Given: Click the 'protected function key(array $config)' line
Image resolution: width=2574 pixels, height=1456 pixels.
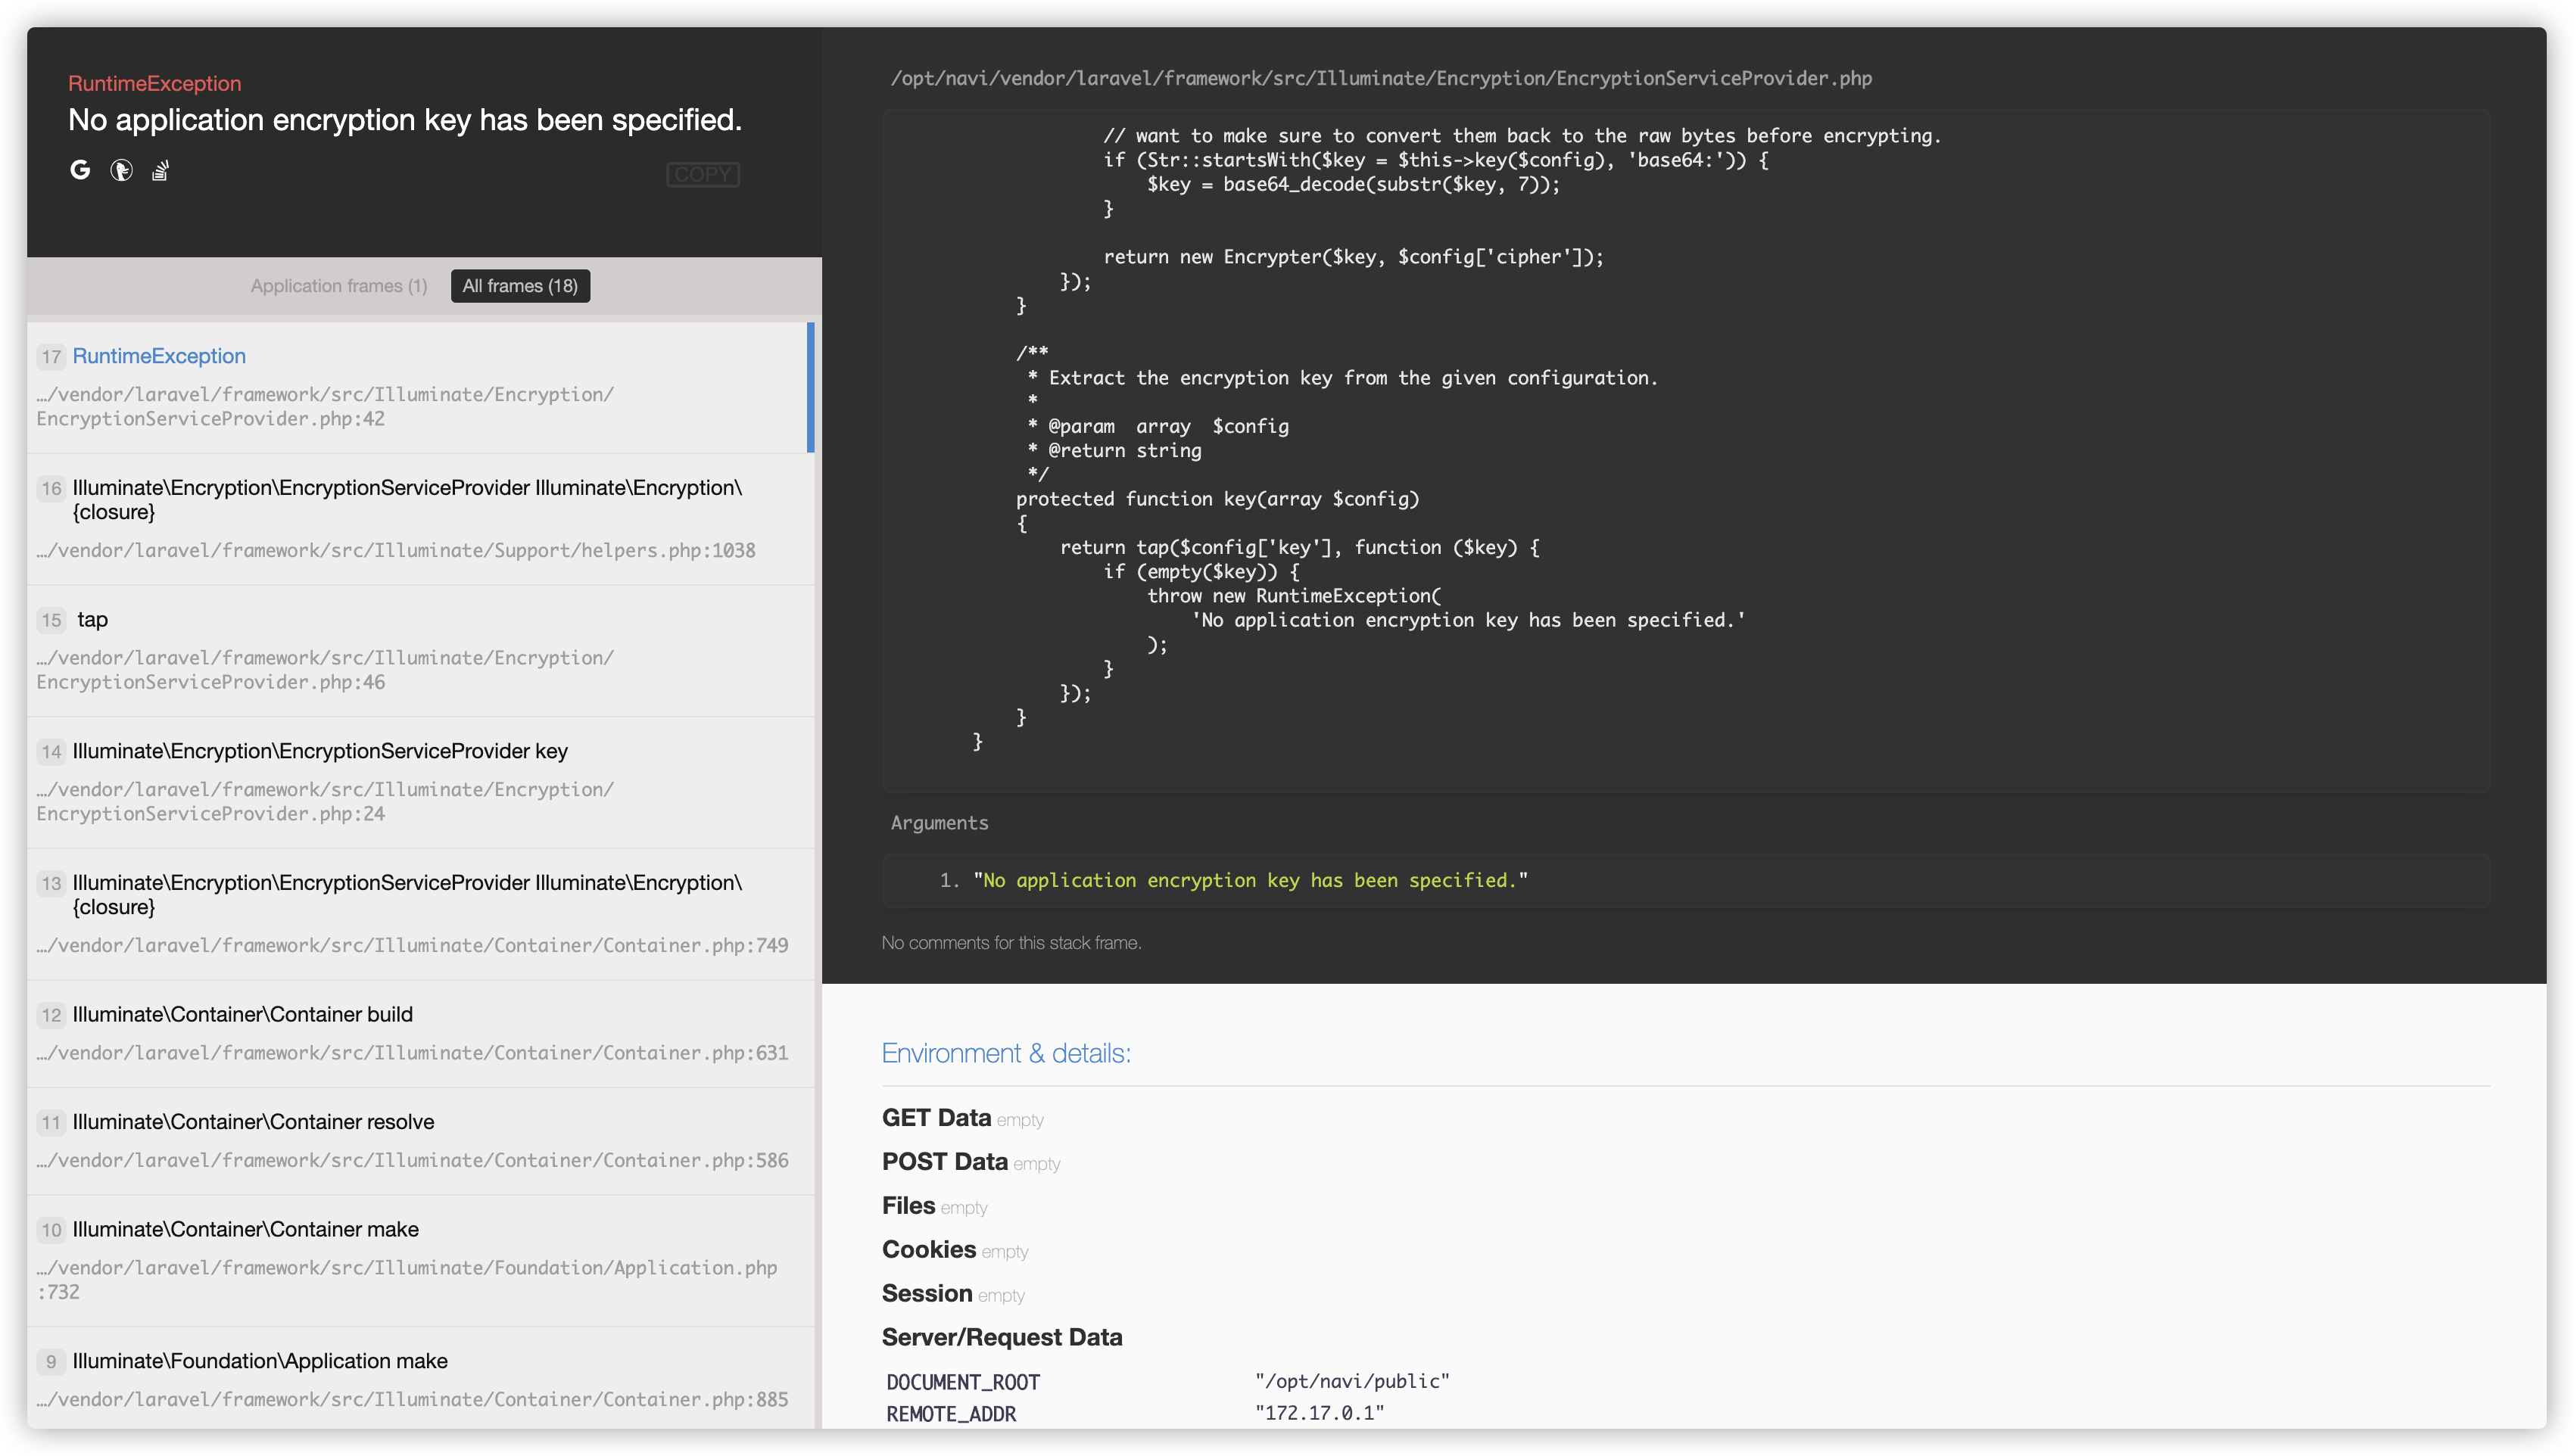Looking at the screenshot, I should (1217, 499).
